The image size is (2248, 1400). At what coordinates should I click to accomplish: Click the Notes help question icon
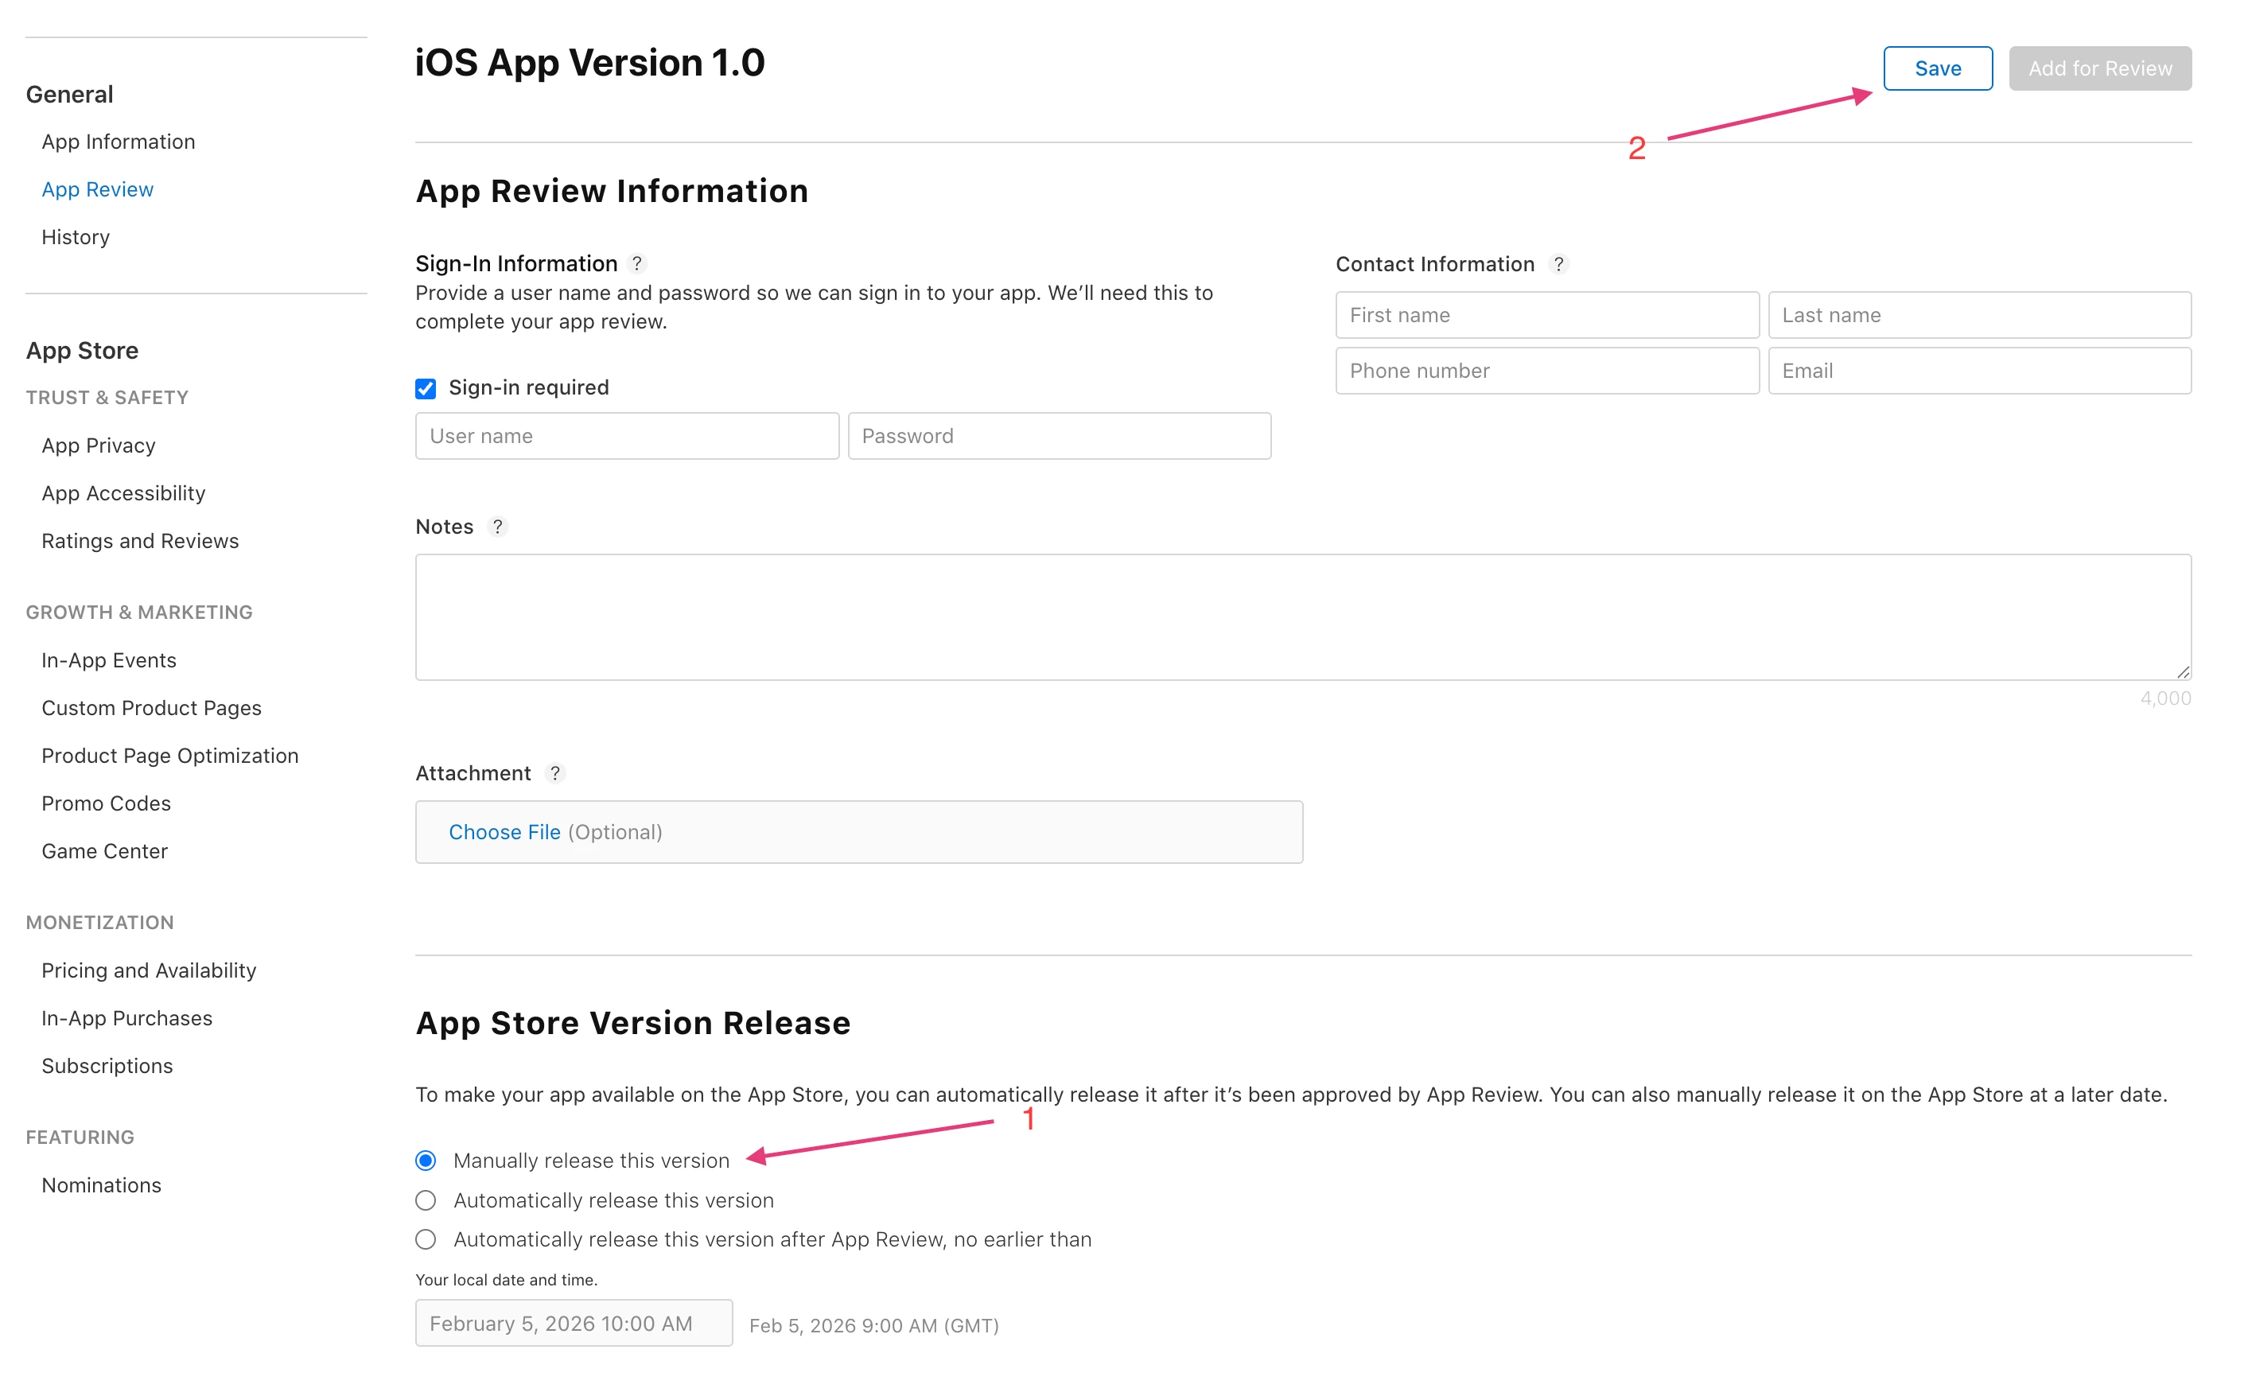tap(497, 527)
